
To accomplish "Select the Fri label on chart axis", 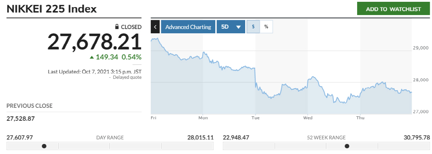I will (154, 117).
